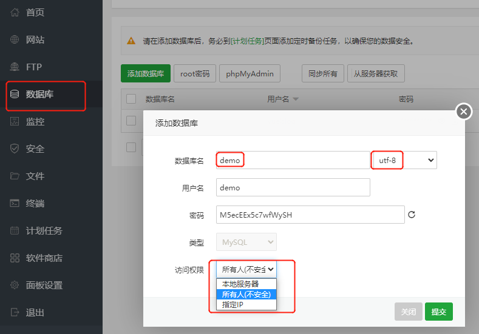Image resolution: width=479 pixels, height=334 pixels.
Task: Click the 类型 field label
Action: (x=197, y=243)
